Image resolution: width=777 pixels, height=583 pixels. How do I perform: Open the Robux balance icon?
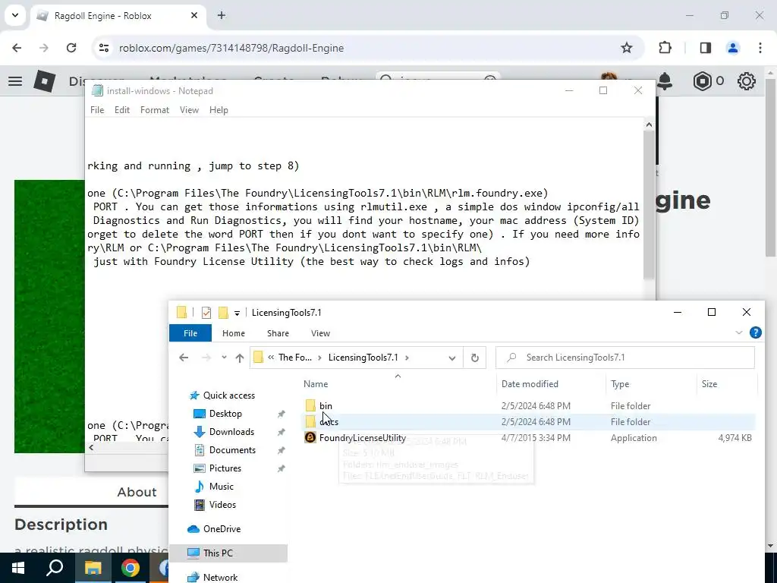point(702,80)
